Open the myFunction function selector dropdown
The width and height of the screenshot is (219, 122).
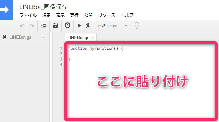coord(113,26)
